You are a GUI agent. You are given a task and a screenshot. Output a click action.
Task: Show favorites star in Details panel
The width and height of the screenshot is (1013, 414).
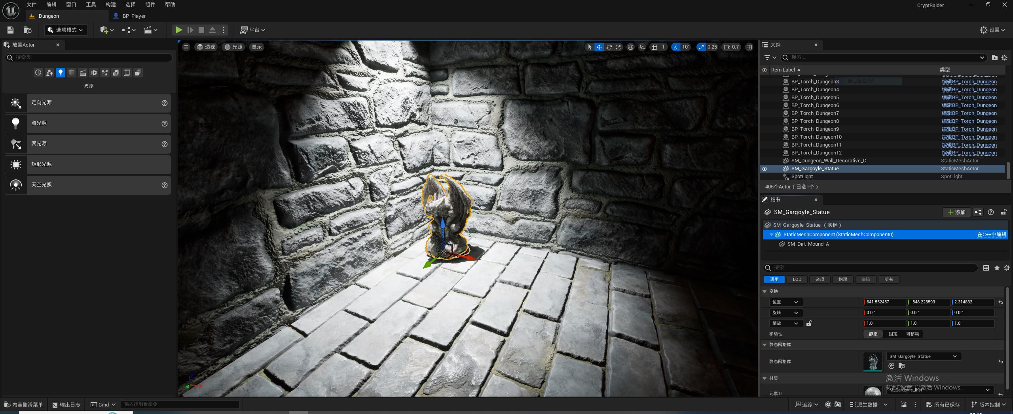point(997,268)
